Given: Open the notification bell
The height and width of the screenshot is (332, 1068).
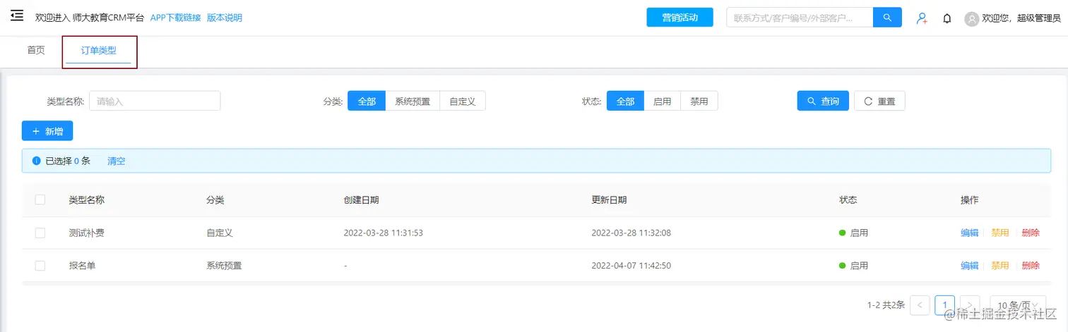Looking at the screenshot, I should [x=947, y=18].
